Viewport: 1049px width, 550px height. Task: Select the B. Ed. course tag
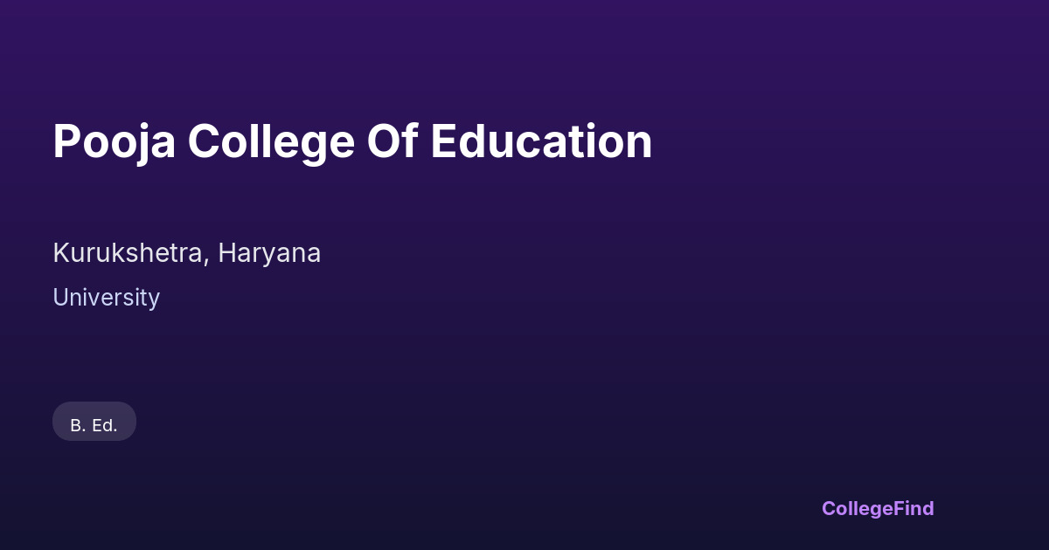point(94,425)
